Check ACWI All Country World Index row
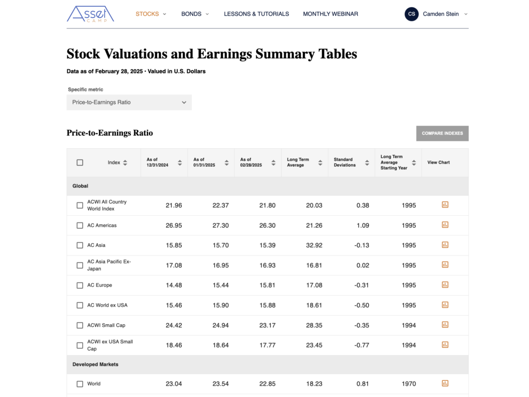 coord(80,205)
